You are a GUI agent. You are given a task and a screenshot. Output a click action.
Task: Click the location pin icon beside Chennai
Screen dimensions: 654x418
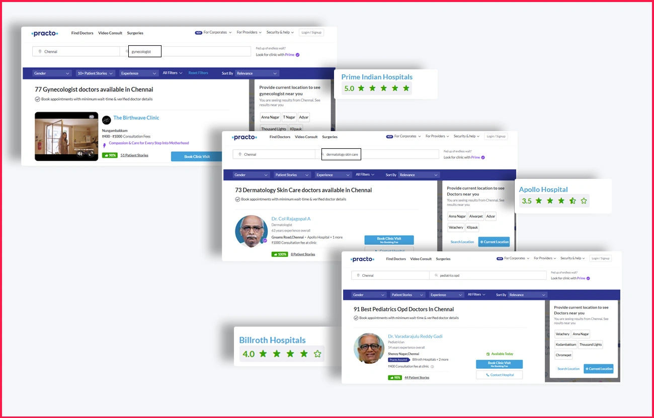(x=40, y=51)
